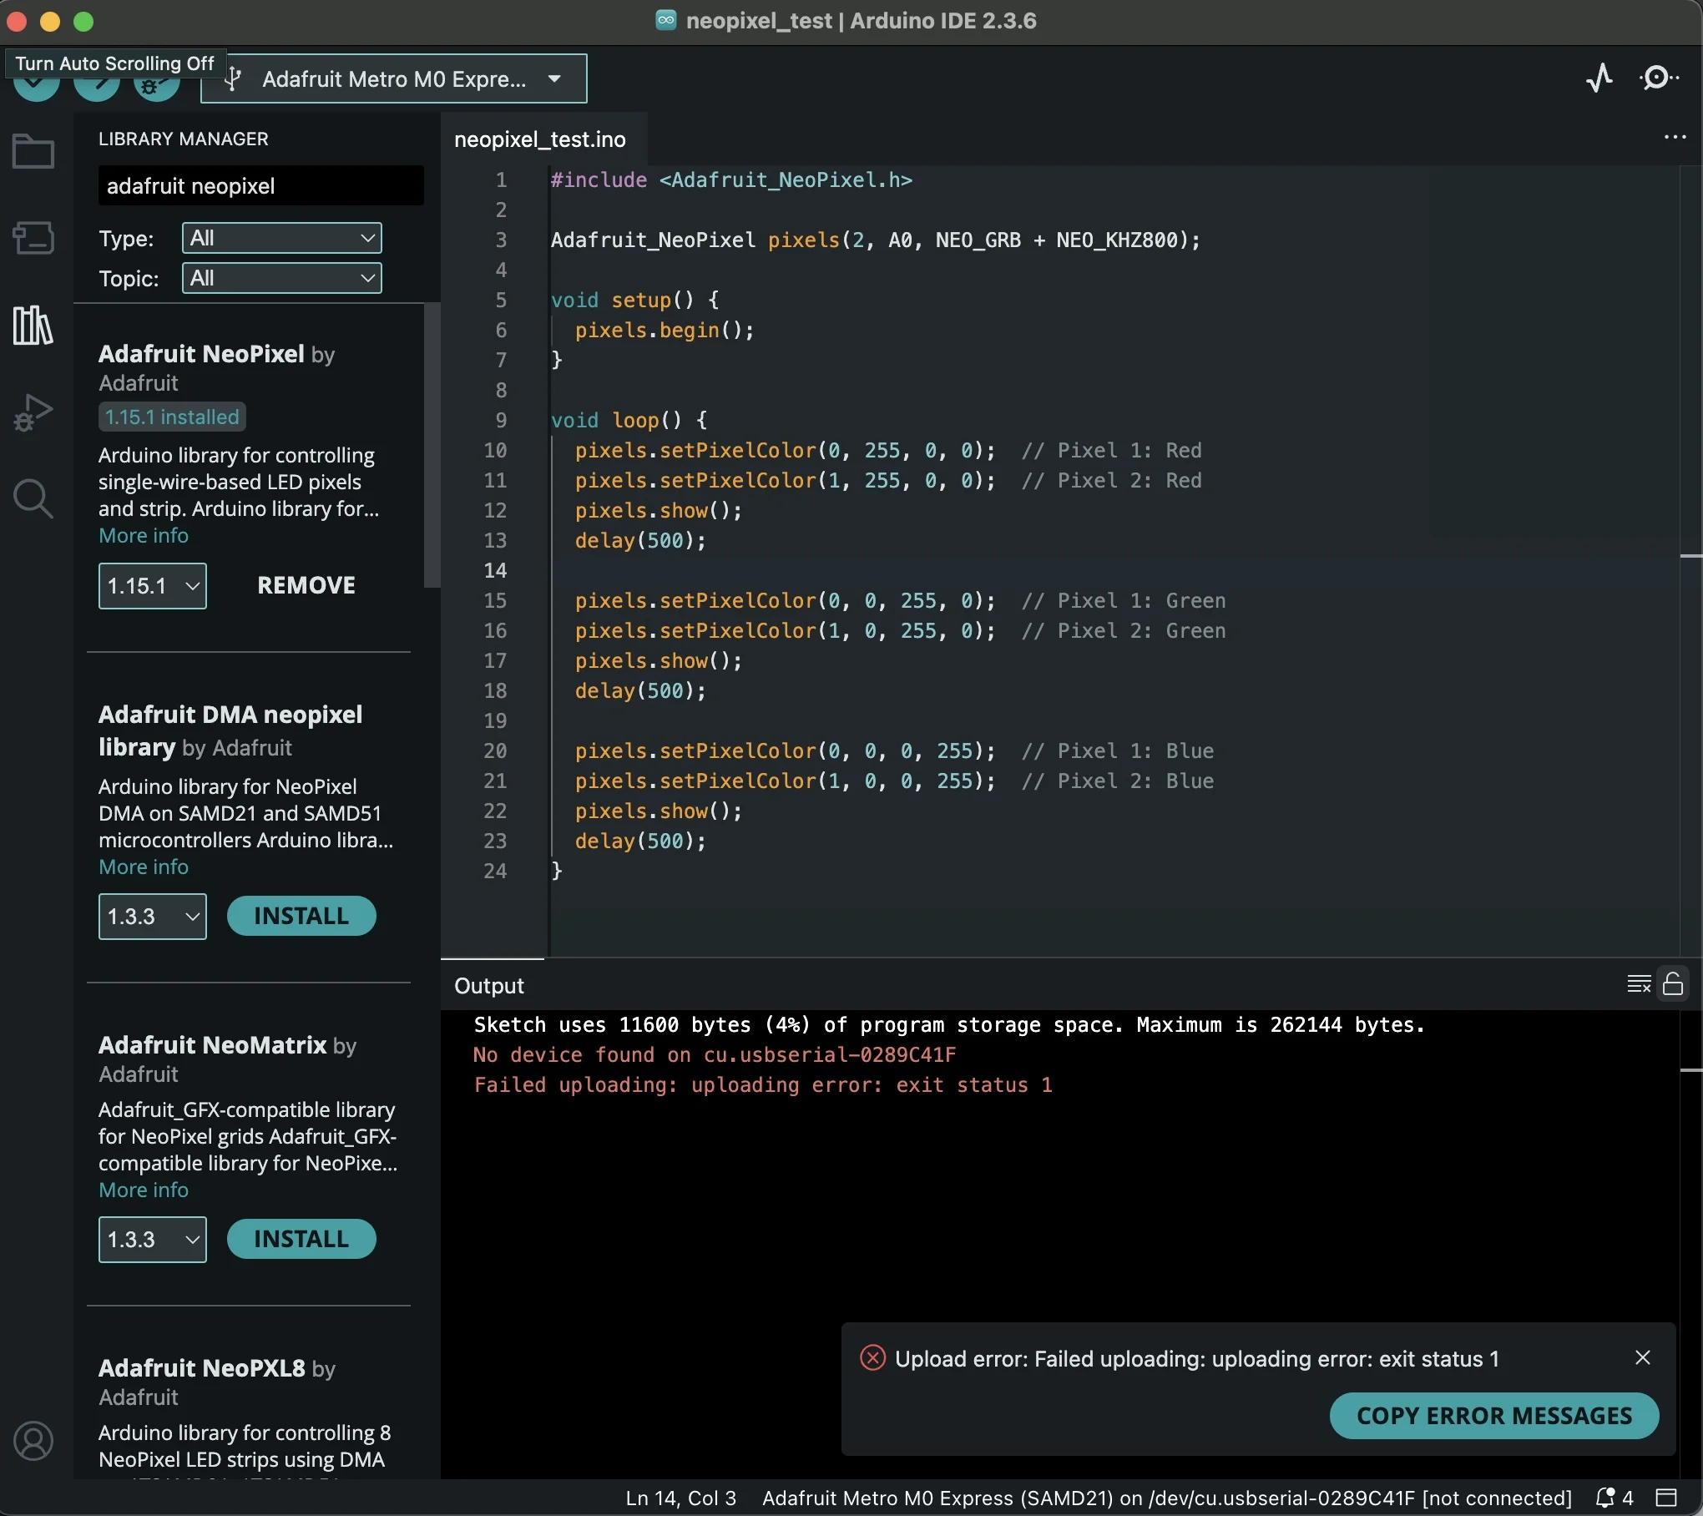Open the Type filter dropdown
This screenshot has height=1516, width=1703.
(x=282, y=239)
